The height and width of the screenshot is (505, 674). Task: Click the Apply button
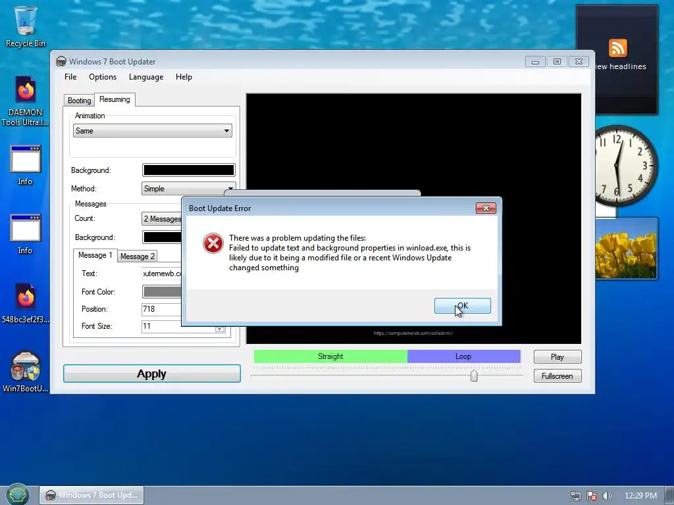pos(152,373)
